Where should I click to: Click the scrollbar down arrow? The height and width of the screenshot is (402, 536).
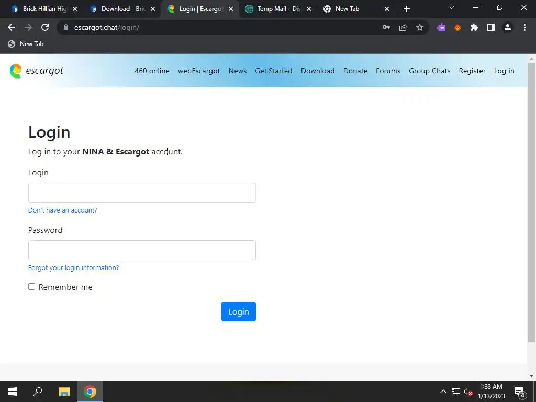pos(531,376)
